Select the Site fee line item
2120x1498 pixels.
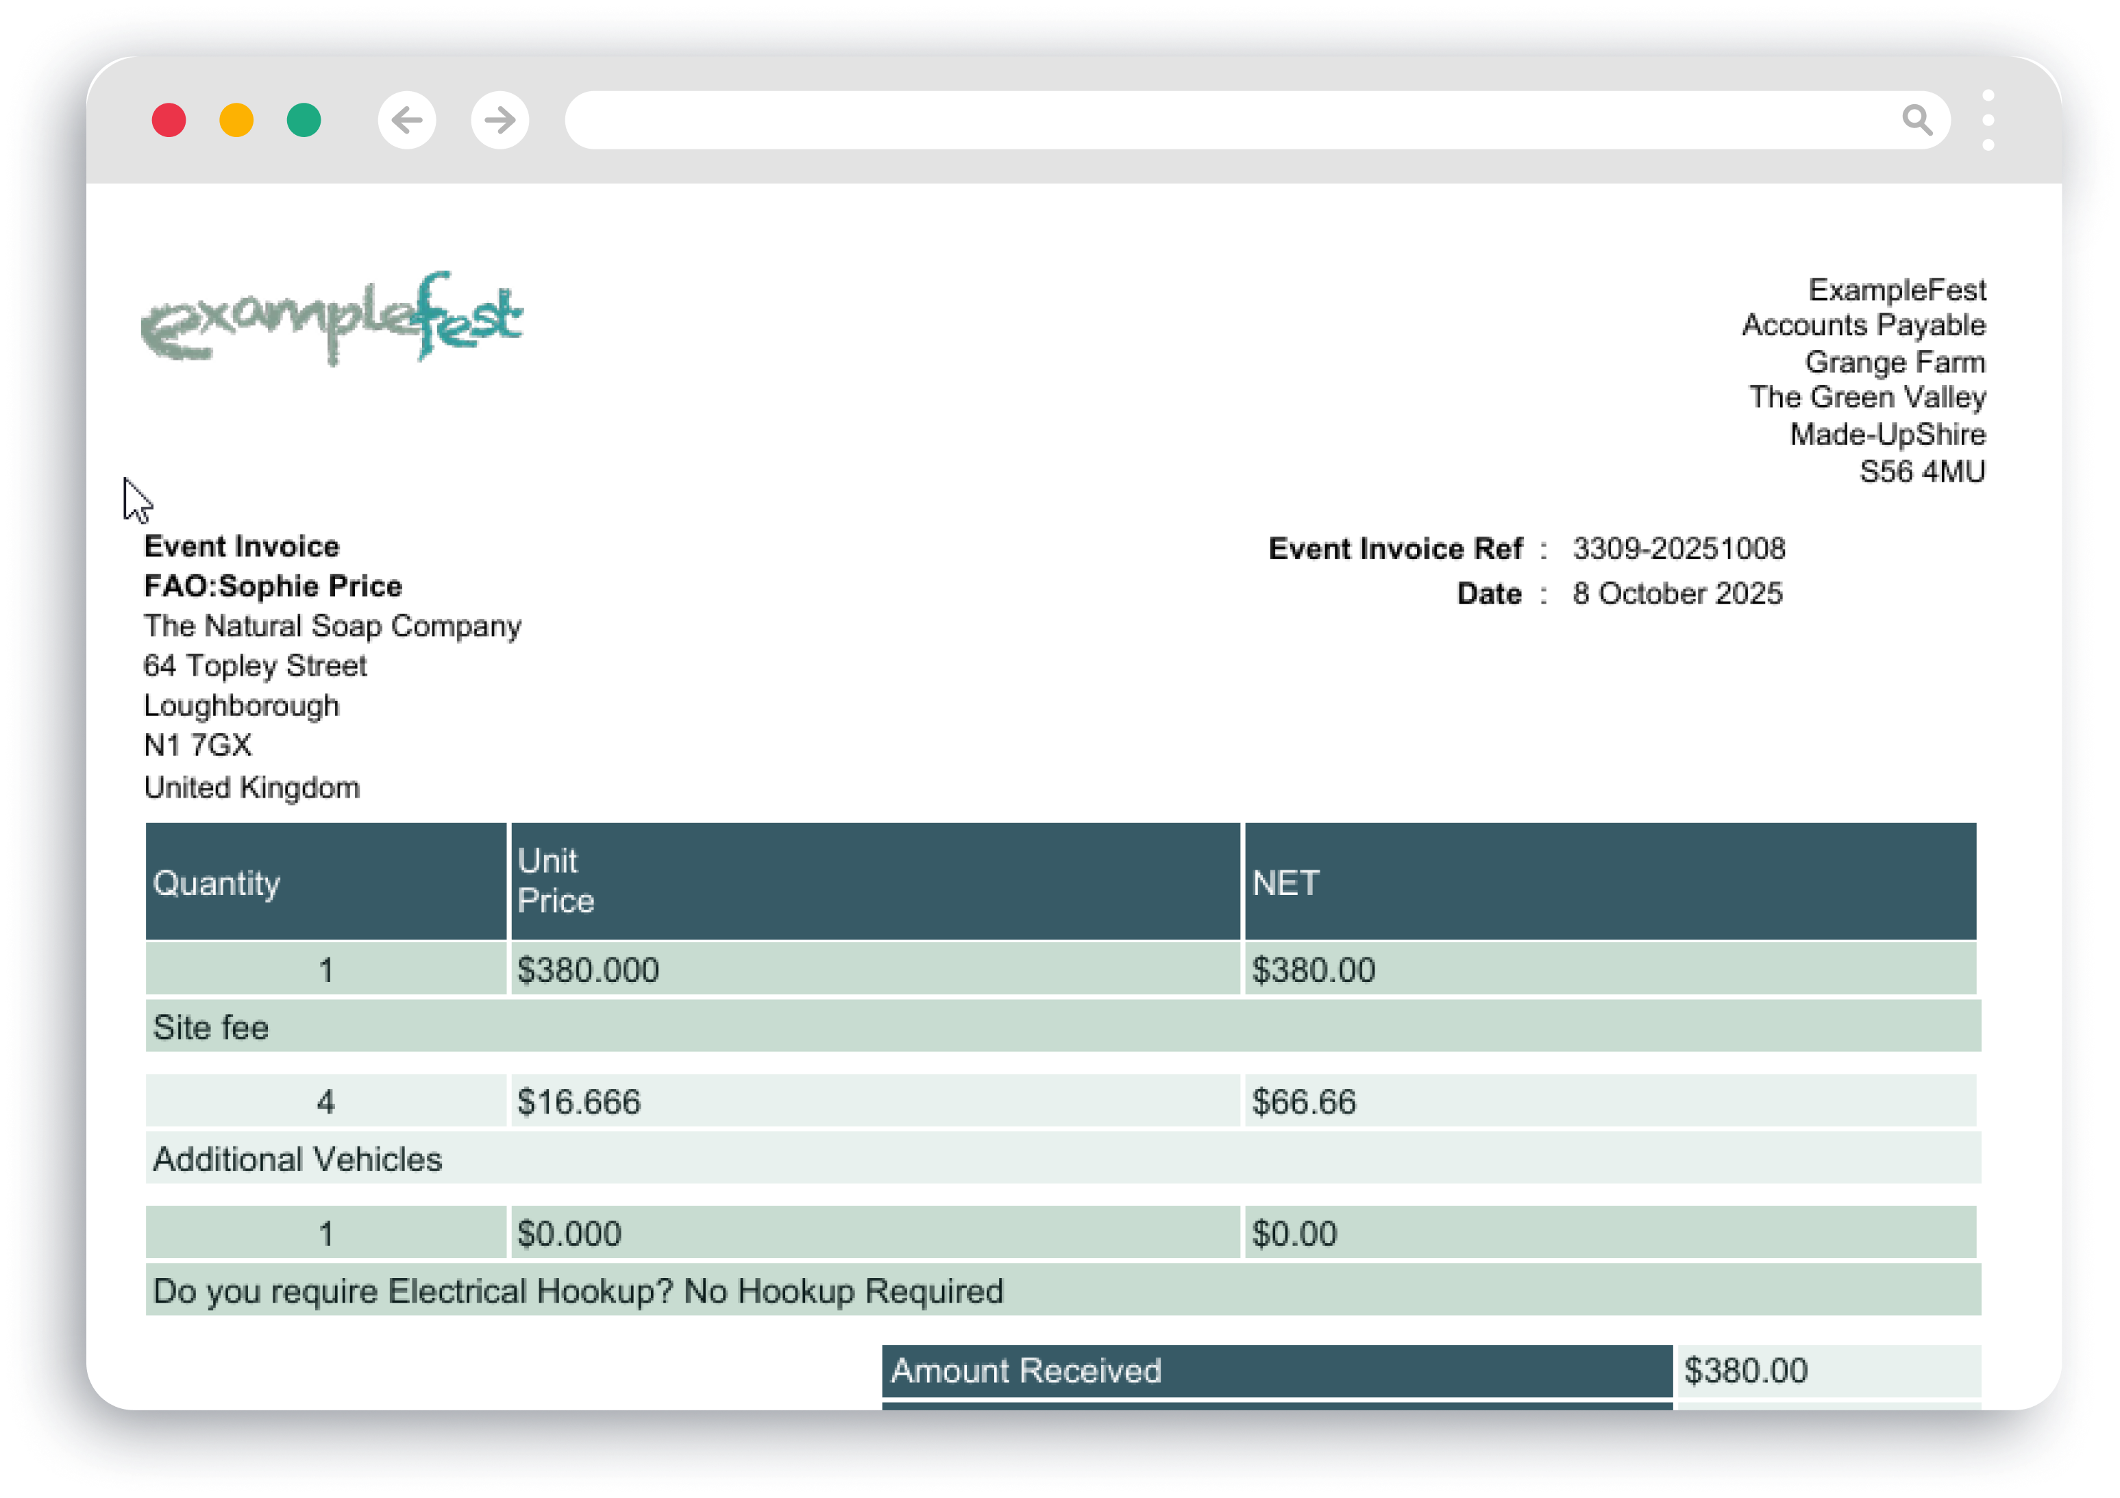(x=210, y=1027)
